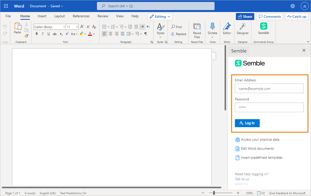This screenshot has width=311, height=196.
Task: Toggle show/hide paragraph marks
Action: click(x=146, y=34)
